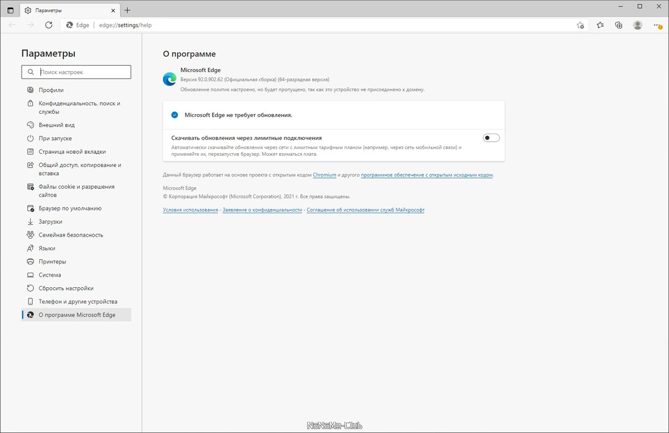Open the Профили settings section
Viewport: 669px width, 433px height.
click(76, 90)
